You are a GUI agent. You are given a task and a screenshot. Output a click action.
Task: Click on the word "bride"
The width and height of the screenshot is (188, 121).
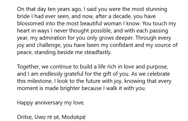tap(23, 17)
